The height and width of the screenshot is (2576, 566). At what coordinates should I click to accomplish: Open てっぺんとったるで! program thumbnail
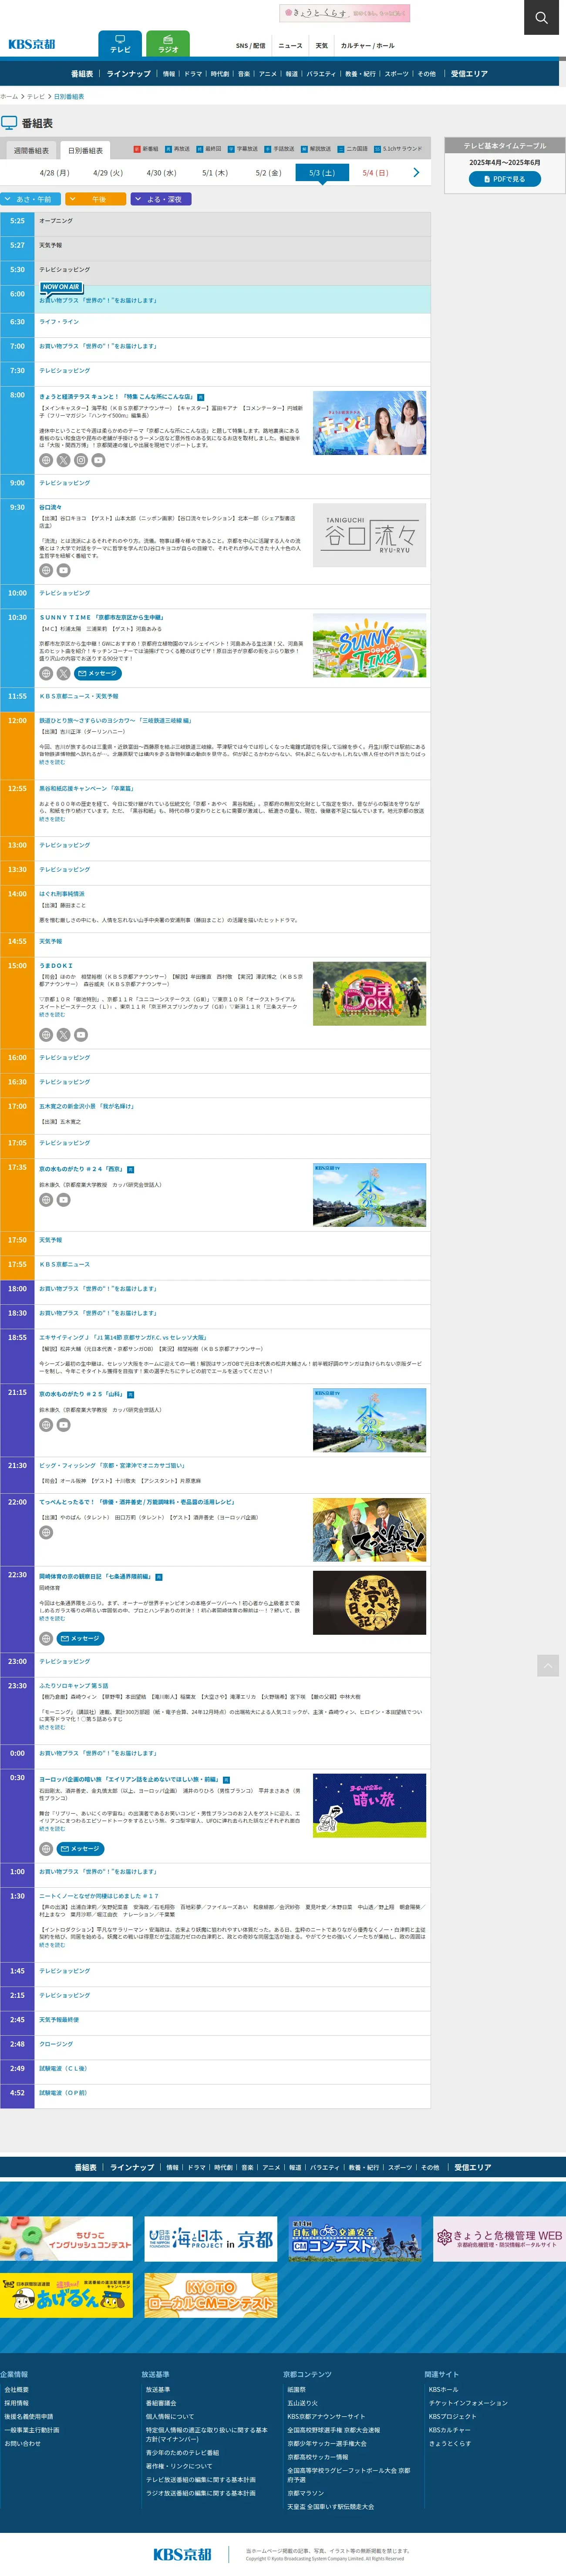coord(369,1529)
